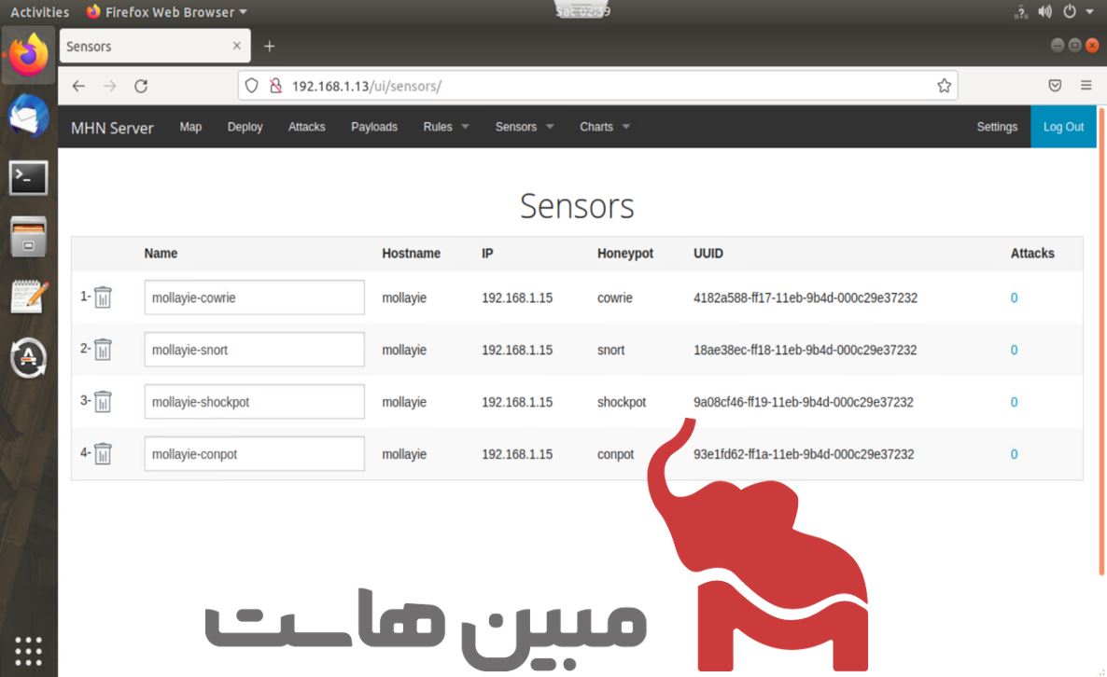1107x677 pixels.
Task: Save page to Pocket icon
Action: point(1055,86)
